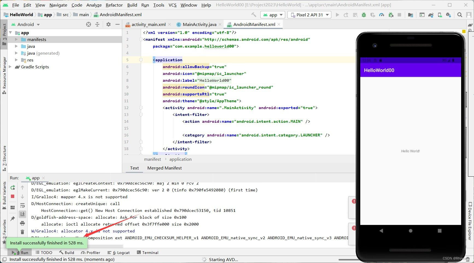Screen dimensions: 474x263
Task: Fold the application tag at line 5
Action: click(x=141, y=60)
